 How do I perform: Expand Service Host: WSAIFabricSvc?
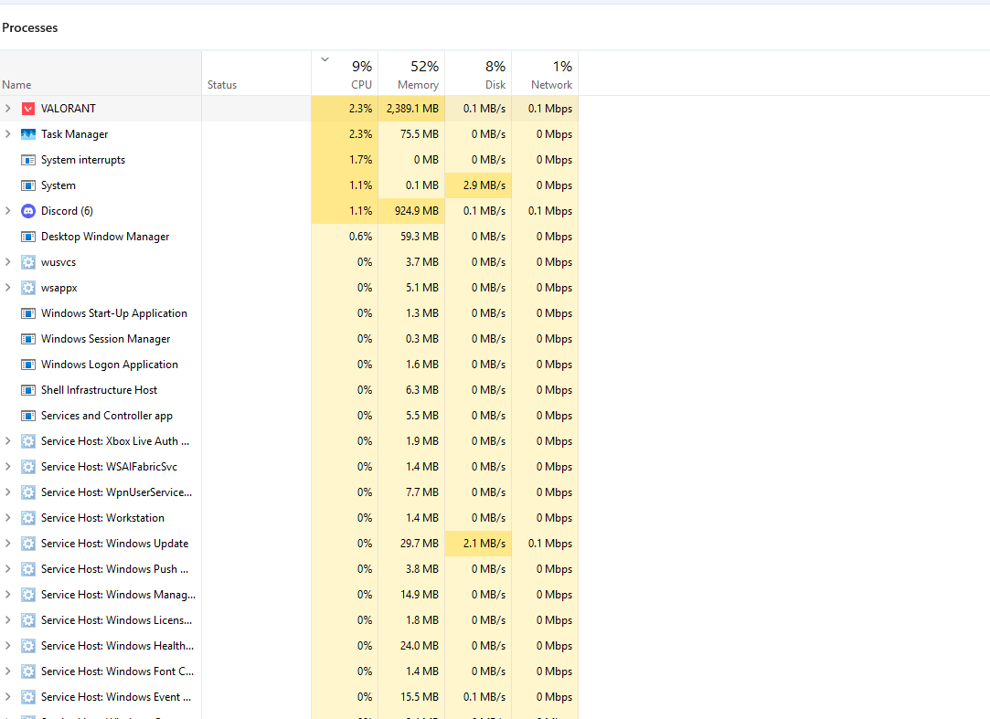click(x=7, y=467)
